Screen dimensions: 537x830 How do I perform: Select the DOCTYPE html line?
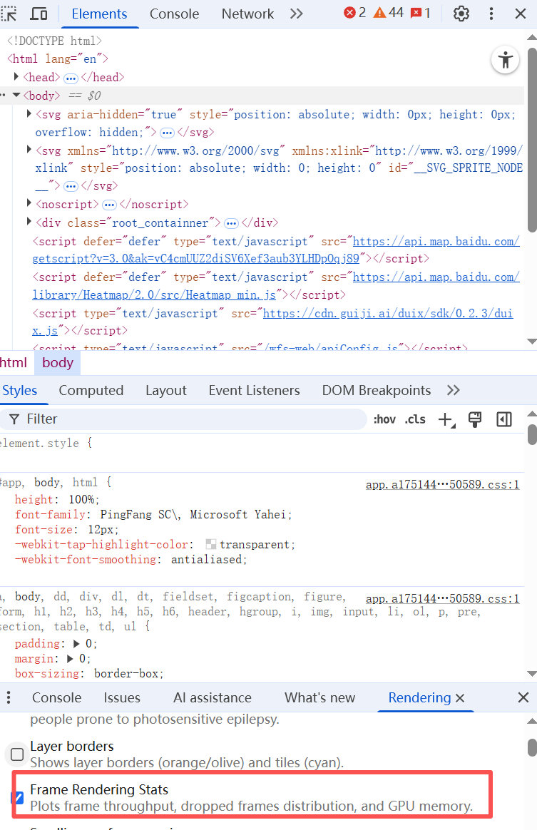point(54,41)
